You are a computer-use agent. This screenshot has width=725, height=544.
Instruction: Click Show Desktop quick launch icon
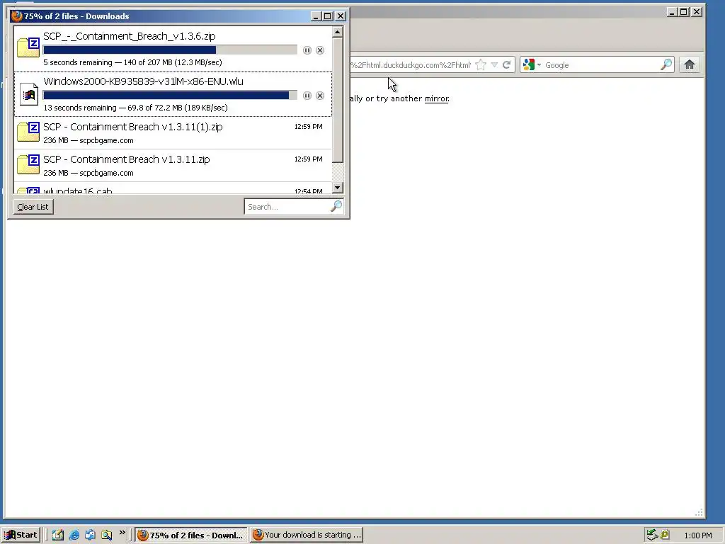57,535
